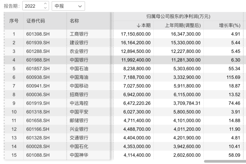The height and width of the screenshot is (164, 246).
Task: Increase the report year with the up arrow
Action: pos(45,4)
